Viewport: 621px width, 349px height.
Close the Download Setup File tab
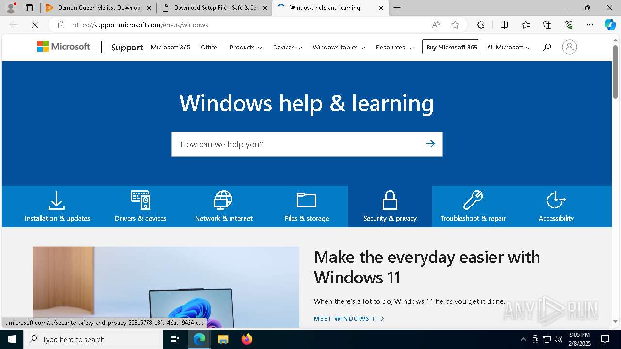tap(264, 8)
